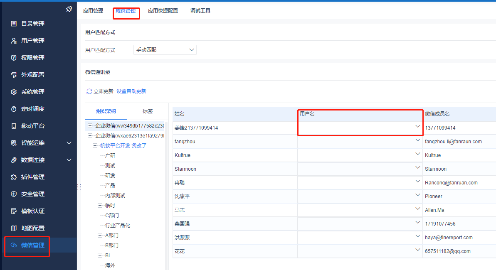Image resolution: width=496 pixels, height=270 pixels.
Task: Open username dropdown for fangzhou
Action: [x=417, y=140]
